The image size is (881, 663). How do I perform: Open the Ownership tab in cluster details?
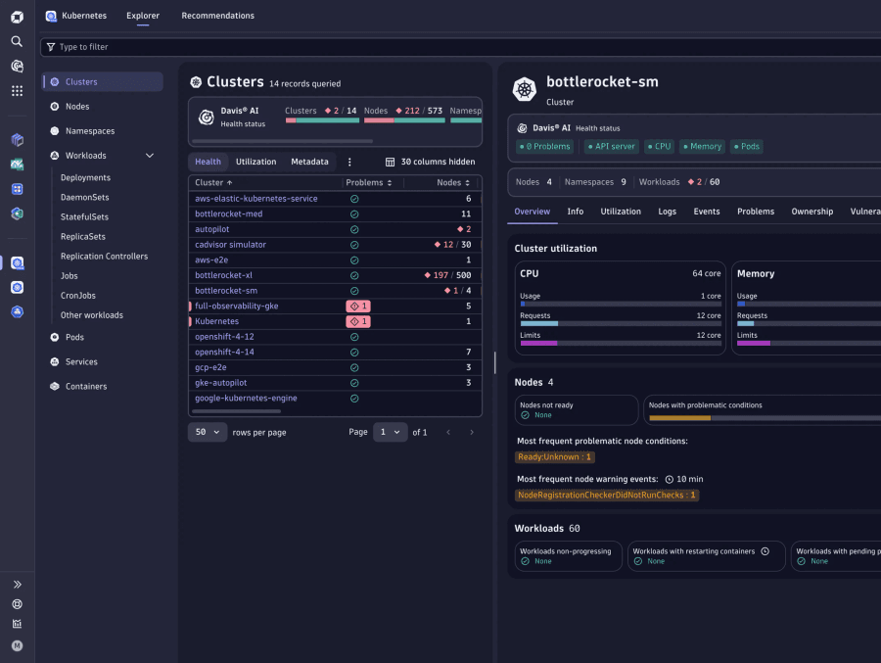tap(811, 212)
